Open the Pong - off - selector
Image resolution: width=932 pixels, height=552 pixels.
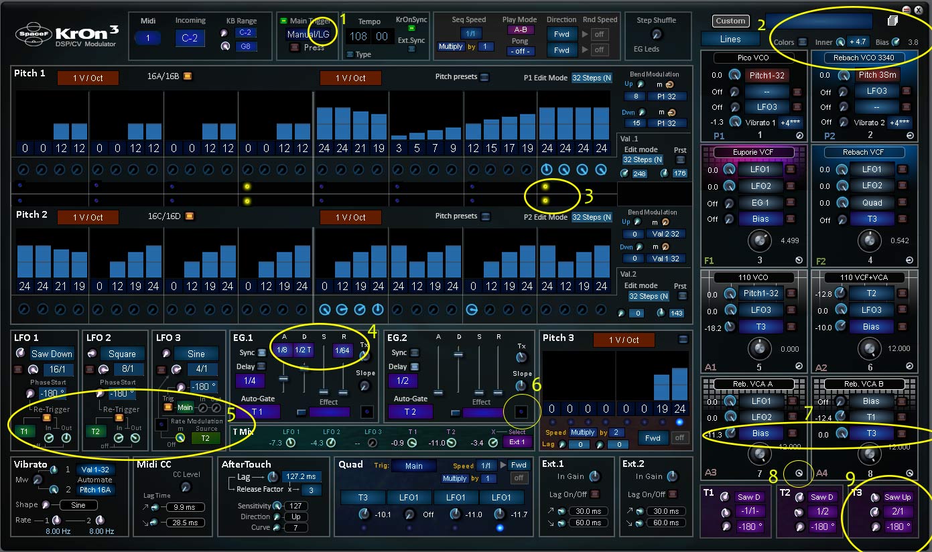coord(520,52)
